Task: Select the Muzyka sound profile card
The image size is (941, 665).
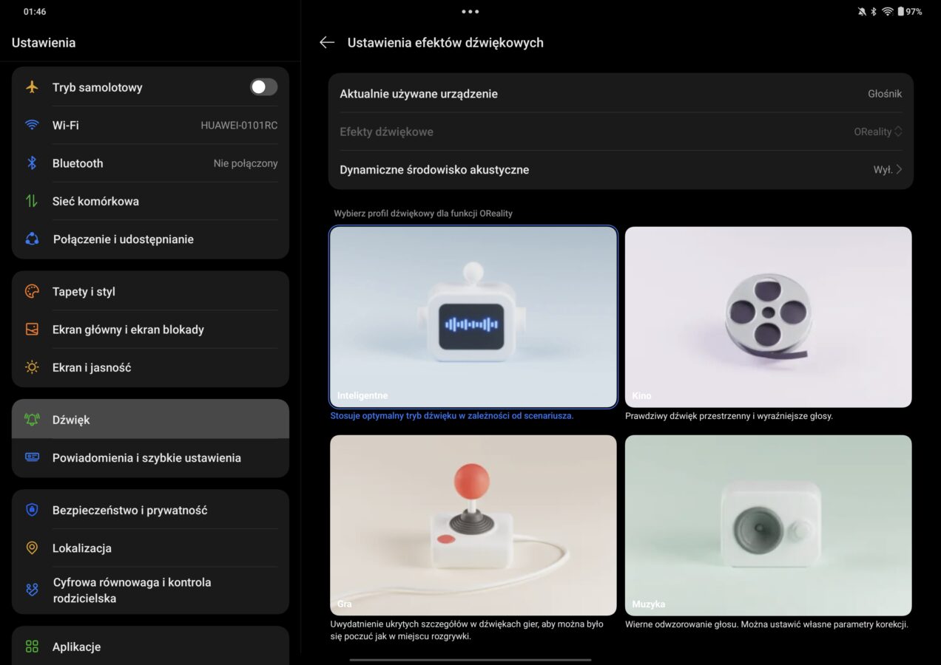Action: pyautogui.click(x=769, y=525)
